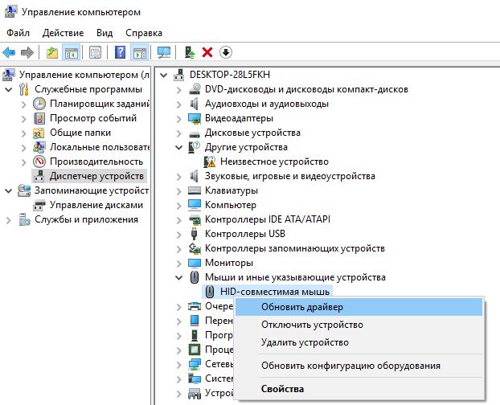The width and height of the screenshot is (500, 405).
Task: Choose Обновить драйвер in context menu
Action: (359, 307)
